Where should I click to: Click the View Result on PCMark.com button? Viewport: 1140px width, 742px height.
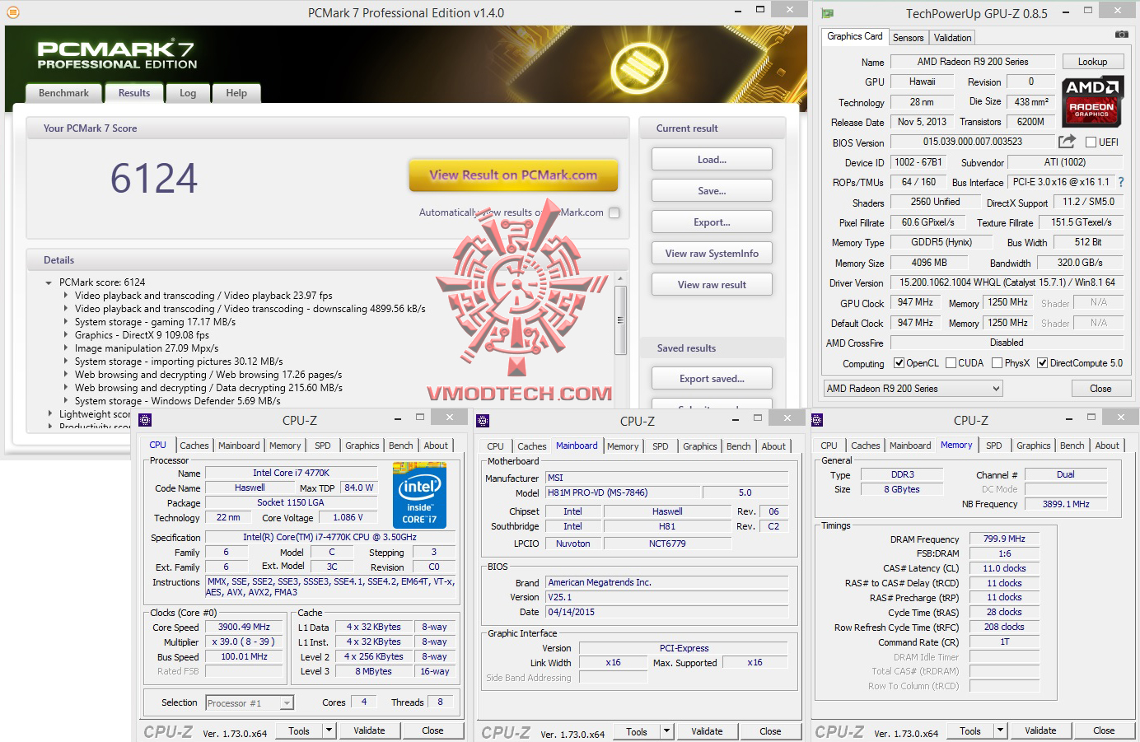tap(513, 175)
